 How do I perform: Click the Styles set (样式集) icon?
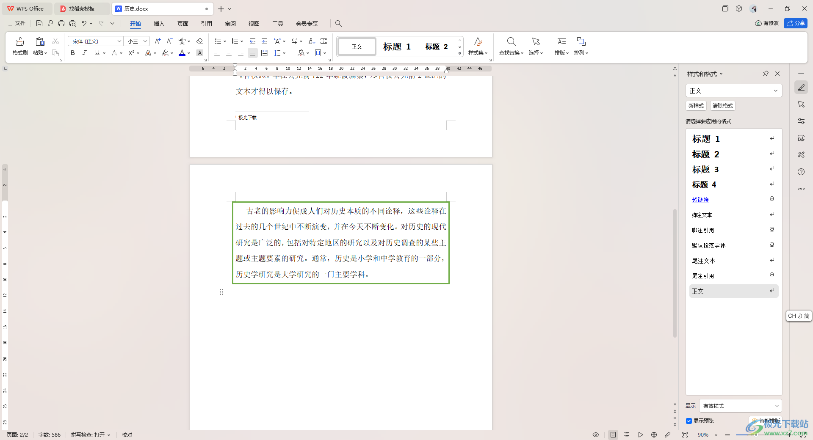coord(478,41)
